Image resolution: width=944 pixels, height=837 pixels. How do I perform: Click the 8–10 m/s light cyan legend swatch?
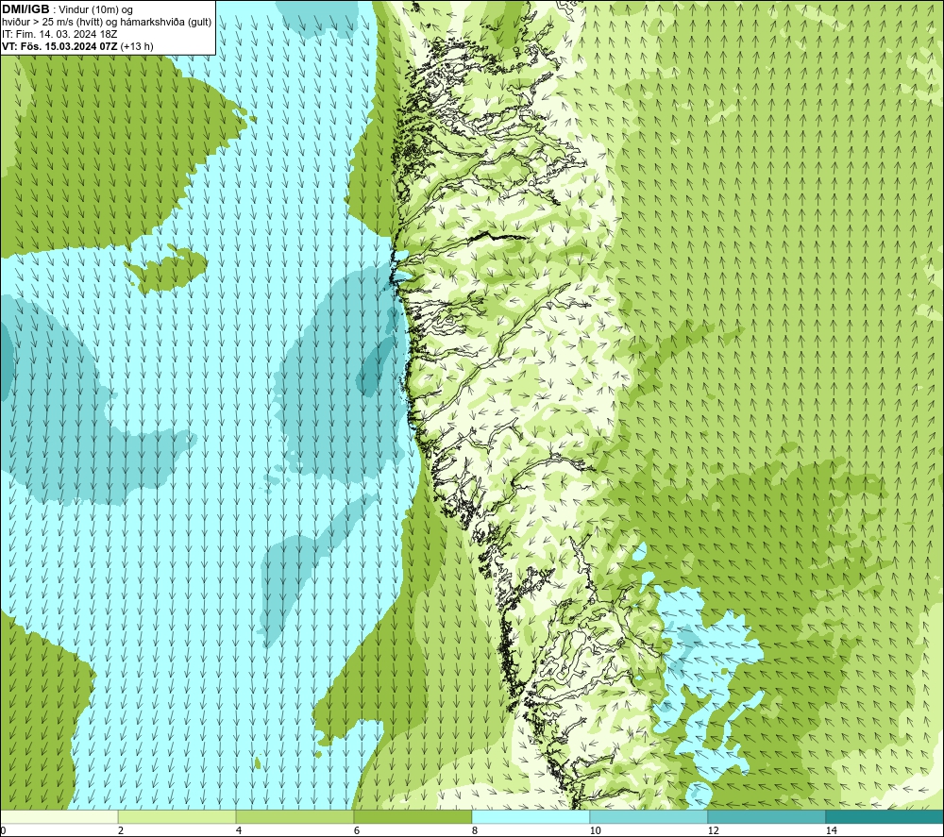(x=531, y=816)
